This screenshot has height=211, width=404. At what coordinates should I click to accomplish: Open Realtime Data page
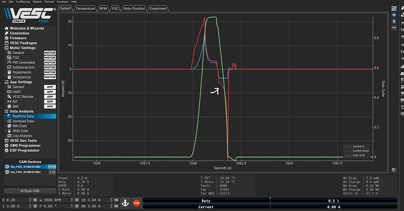pyautogui.click(x=30, y=116)
